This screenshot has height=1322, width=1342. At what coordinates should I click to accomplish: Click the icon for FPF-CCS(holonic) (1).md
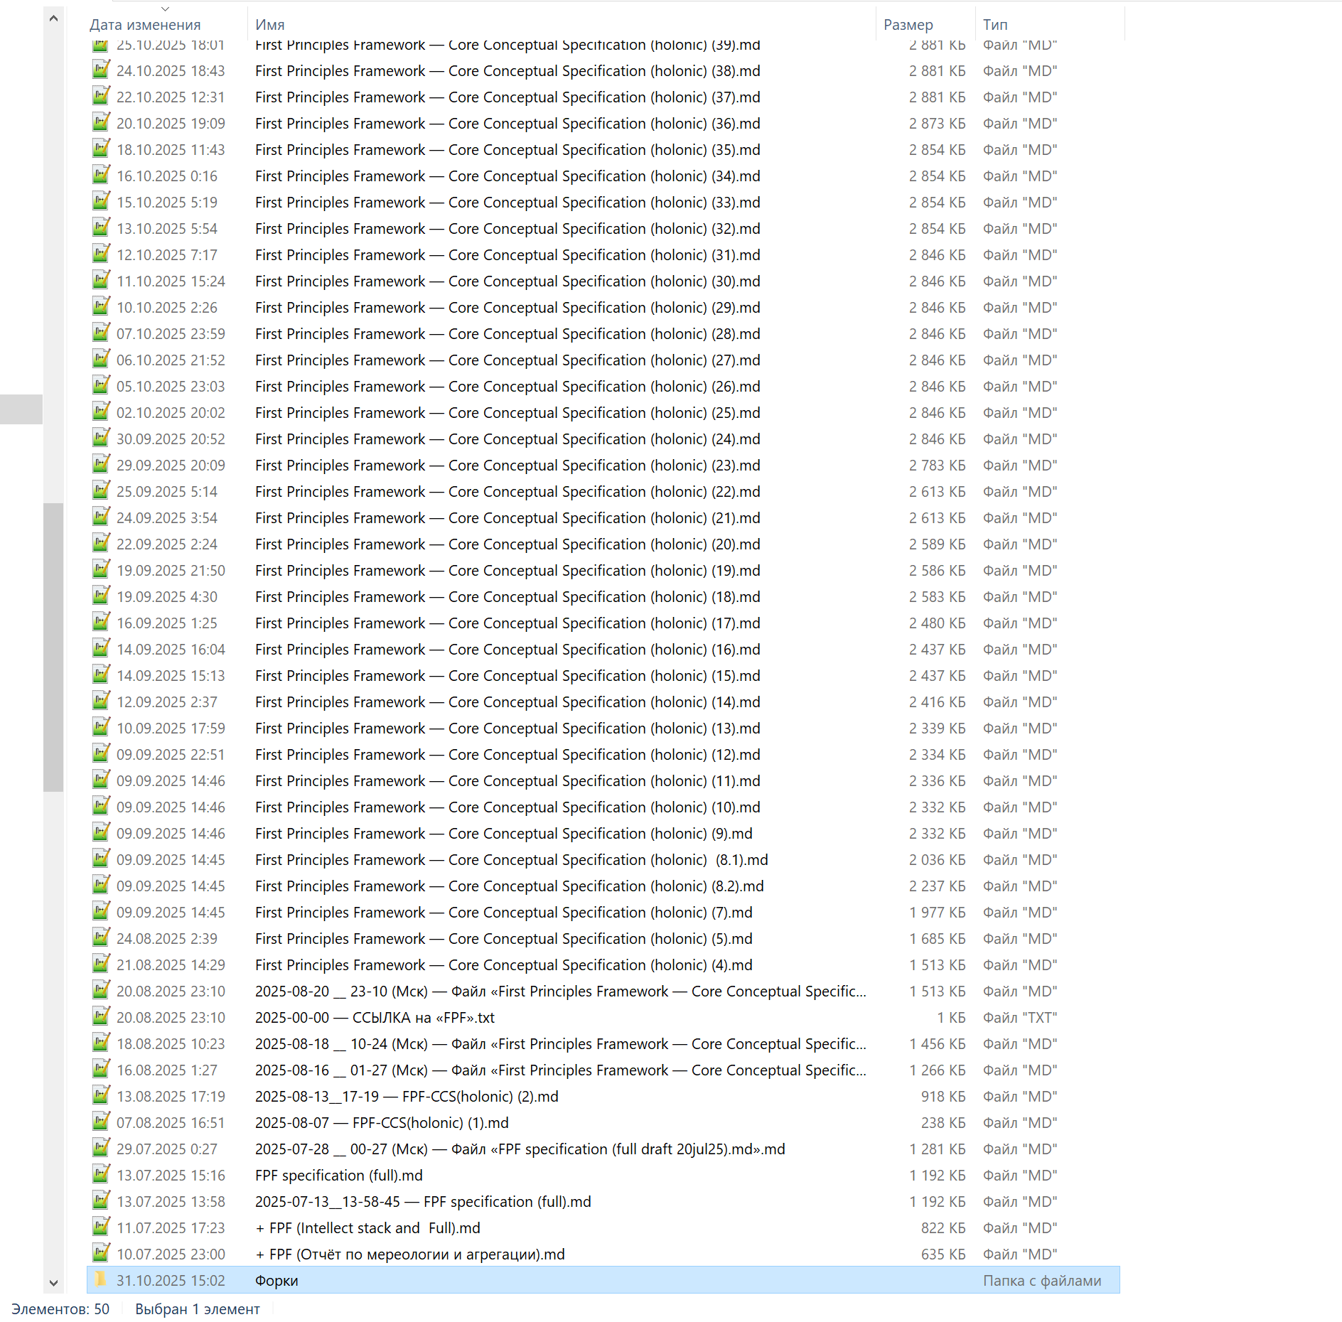101,1122
